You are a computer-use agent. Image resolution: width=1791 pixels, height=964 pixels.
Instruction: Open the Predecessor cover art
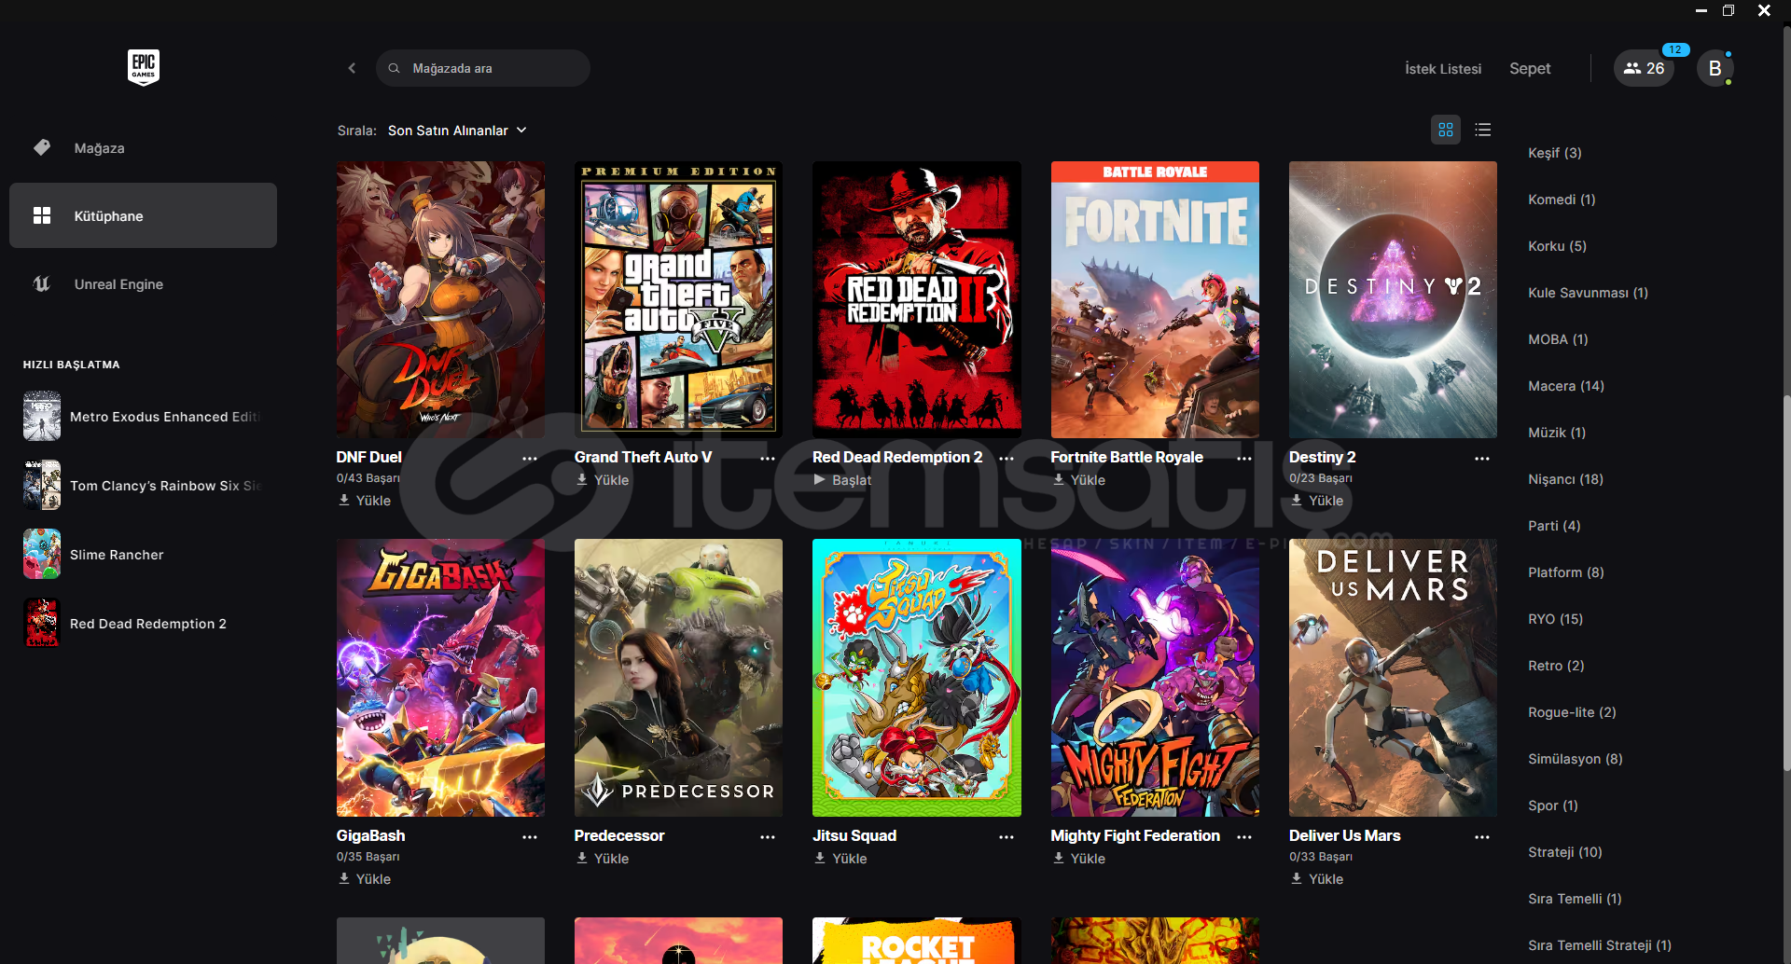click(678, 678)
